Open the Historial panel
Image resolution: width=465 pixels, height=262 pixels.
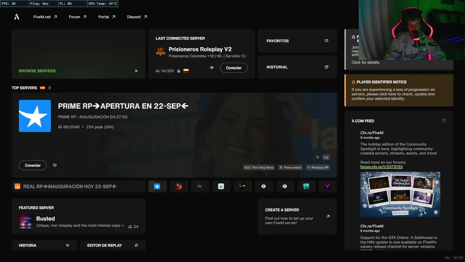(298, 67)
